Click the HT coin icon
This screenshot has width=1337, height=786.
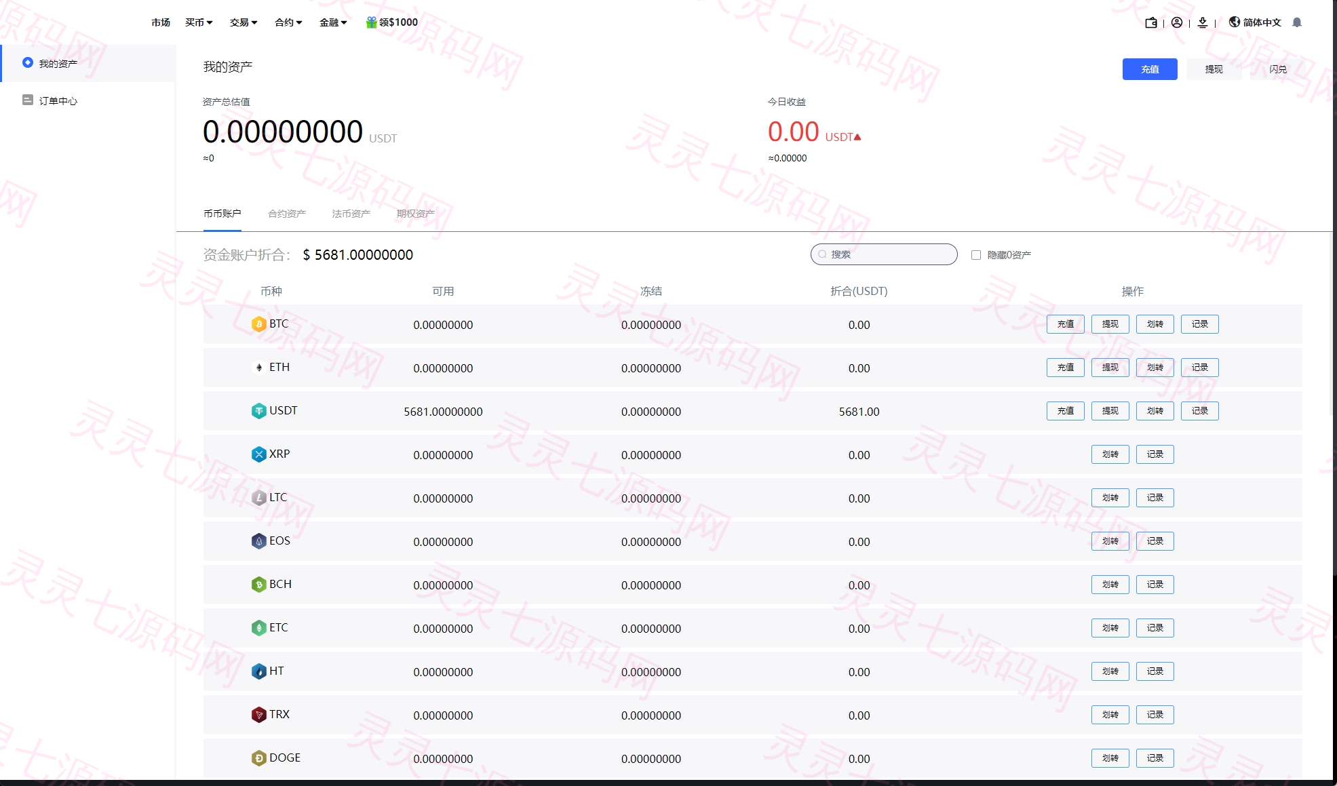tap(258, 671)
